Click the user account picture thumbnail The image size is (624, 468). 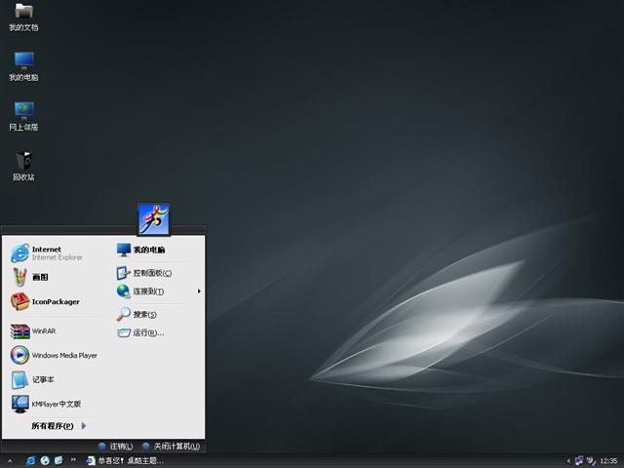pos(154,219)
